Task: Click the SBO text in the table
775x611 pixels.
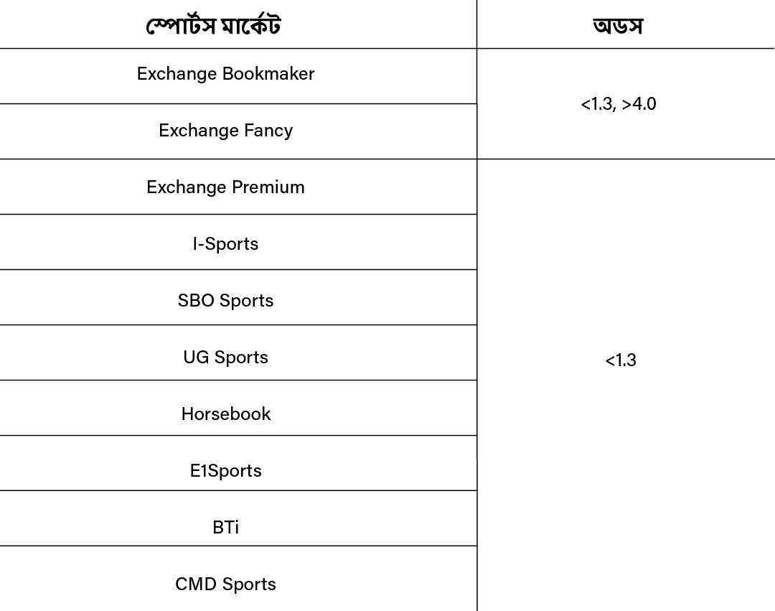Action: click(x=196, y=301)
